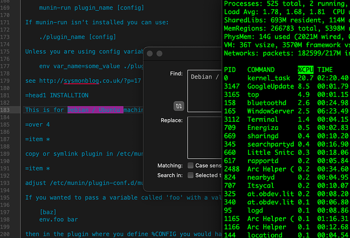Click the 'Processes: 525 total' line
The width and height of the screenshot is (350, 238).
[x=287, y=4]
